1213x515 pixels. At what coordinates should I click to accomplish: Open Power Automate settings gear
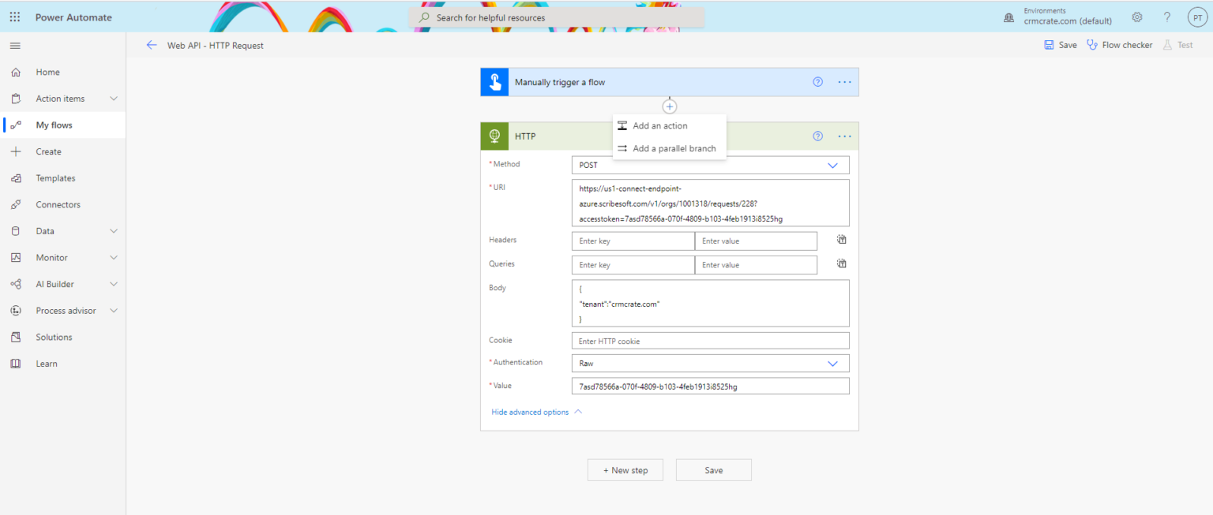pos(1136,17)
